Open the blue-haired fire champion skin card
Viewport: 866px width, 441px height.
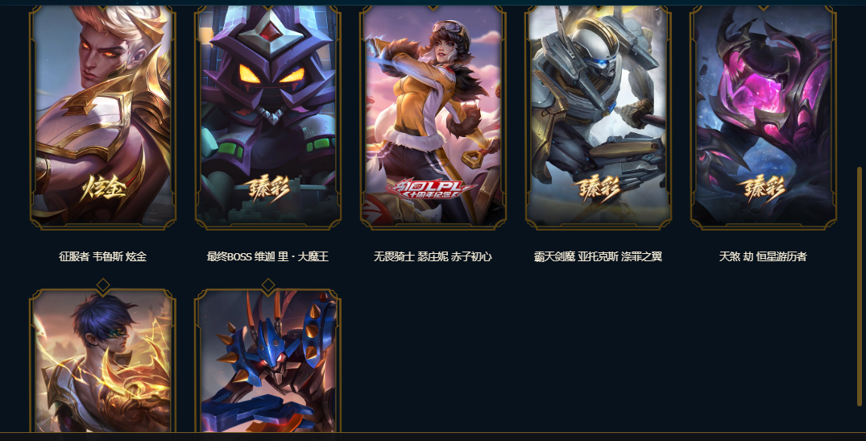point(103,361)
